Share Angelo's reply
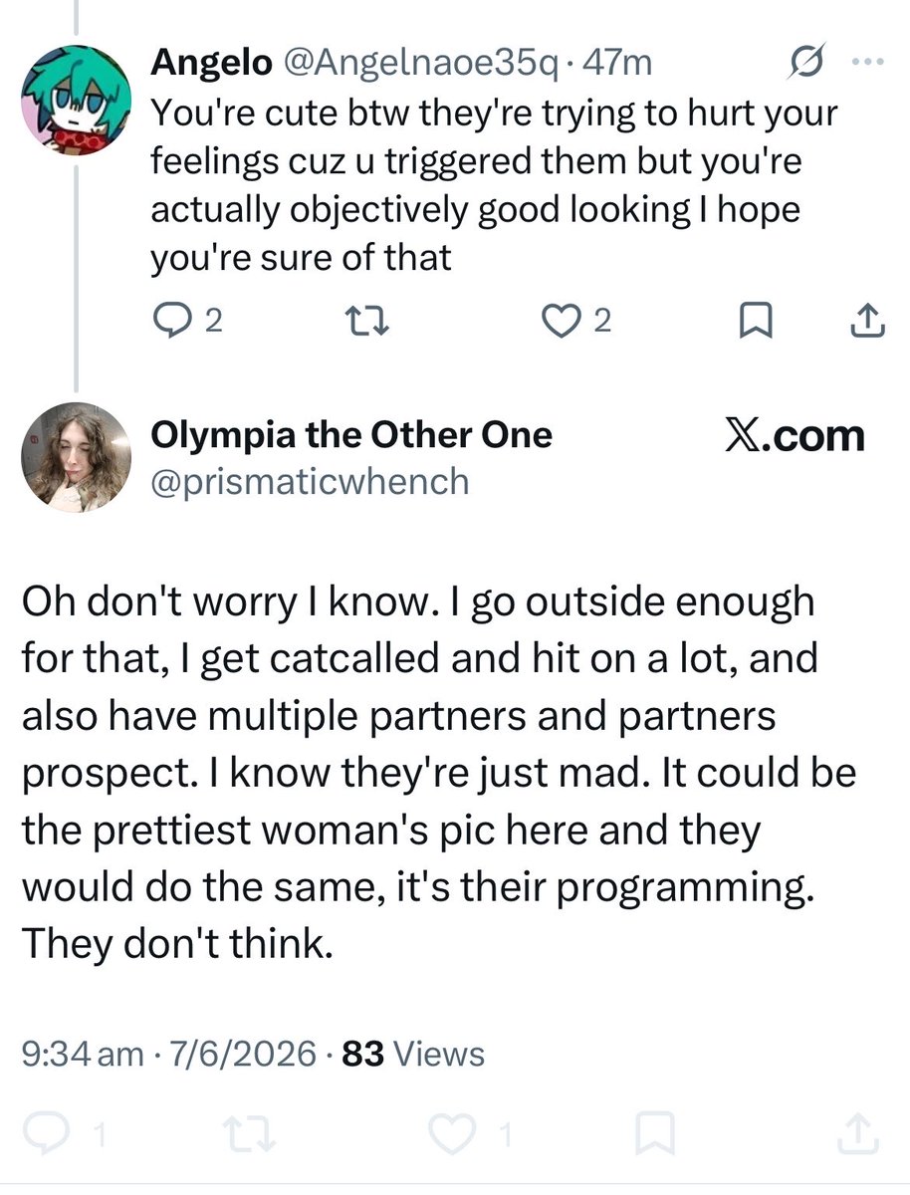Screen dimensions: 910x1195 (x=867, y=321)
